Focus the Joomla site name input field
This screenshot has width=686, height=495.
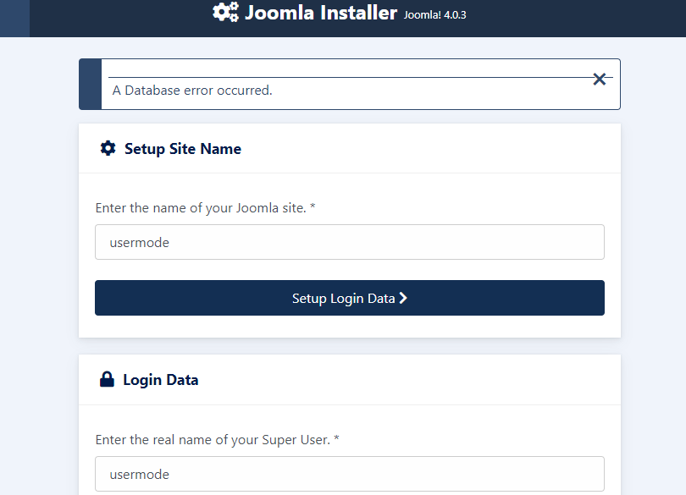click(350, 242)
